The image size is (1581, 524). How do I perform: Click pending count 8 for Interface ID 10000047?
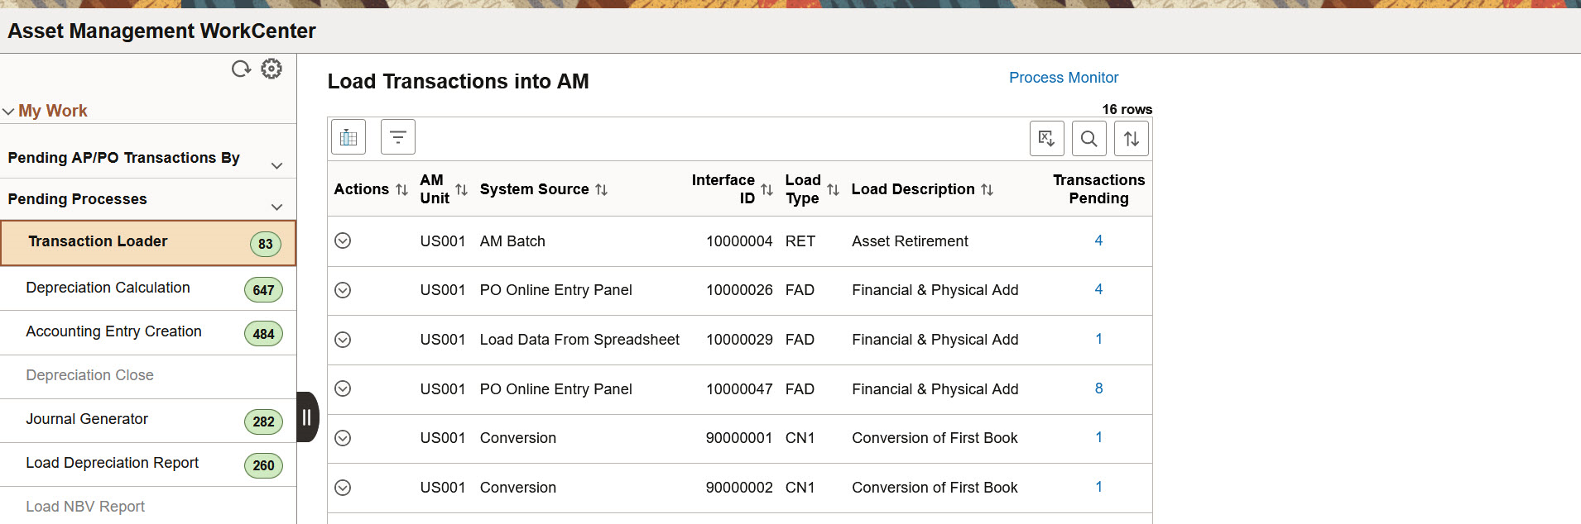point(1098,388)
